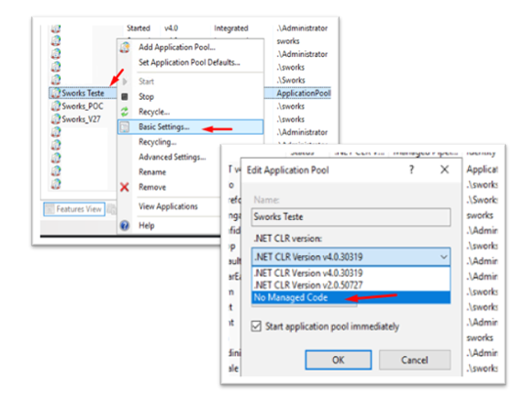Click the Cancel button
The width and height of the screenshot is (524, 399).
pos(415,360)
